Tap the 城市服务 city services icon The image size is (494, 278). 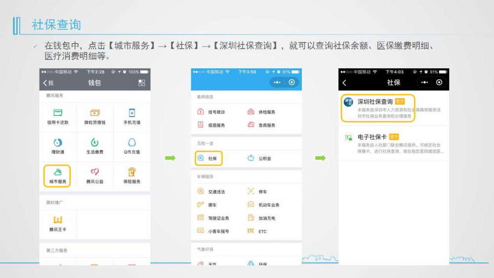click(x=58, y=175)
